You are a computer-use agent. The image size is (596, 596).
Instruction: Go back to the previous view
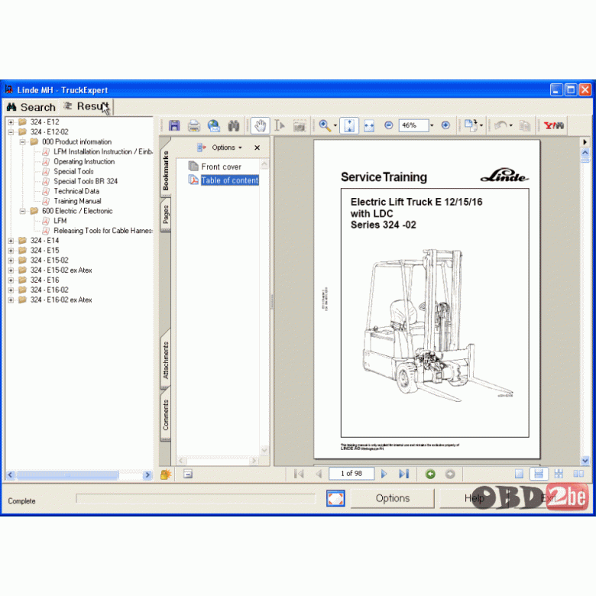pos(430,474)
